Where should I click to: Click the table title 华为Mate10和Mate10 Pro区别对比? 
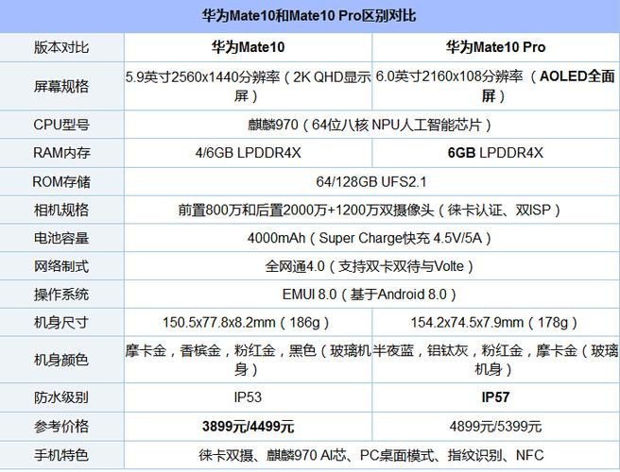coord(309,16)
